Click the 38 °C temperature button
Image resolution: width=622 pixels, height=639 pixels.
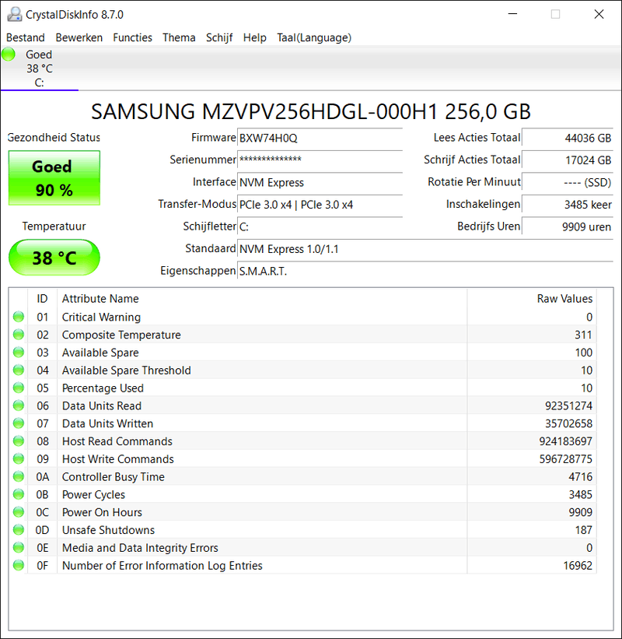pyautogui.click(x=54, y=258)
